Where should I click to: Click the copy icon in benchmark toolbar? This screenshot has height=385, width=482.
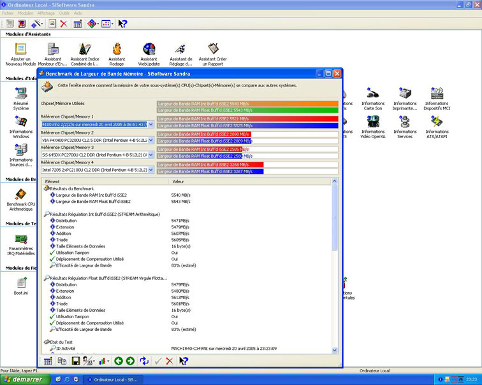(62, 361)
